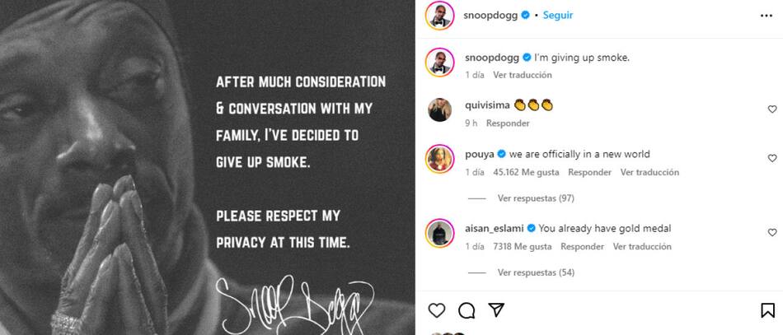Like the post with heart icon
The height and width of the screenshot is (335, 783).
(437, 310)
